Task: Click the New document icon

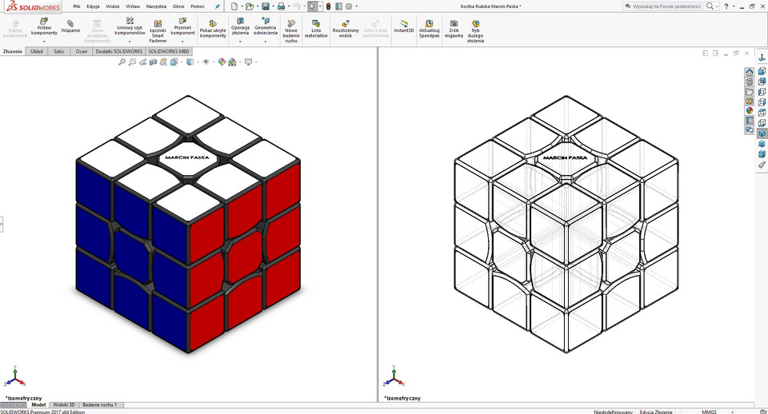Action: (x=234, y=6)
